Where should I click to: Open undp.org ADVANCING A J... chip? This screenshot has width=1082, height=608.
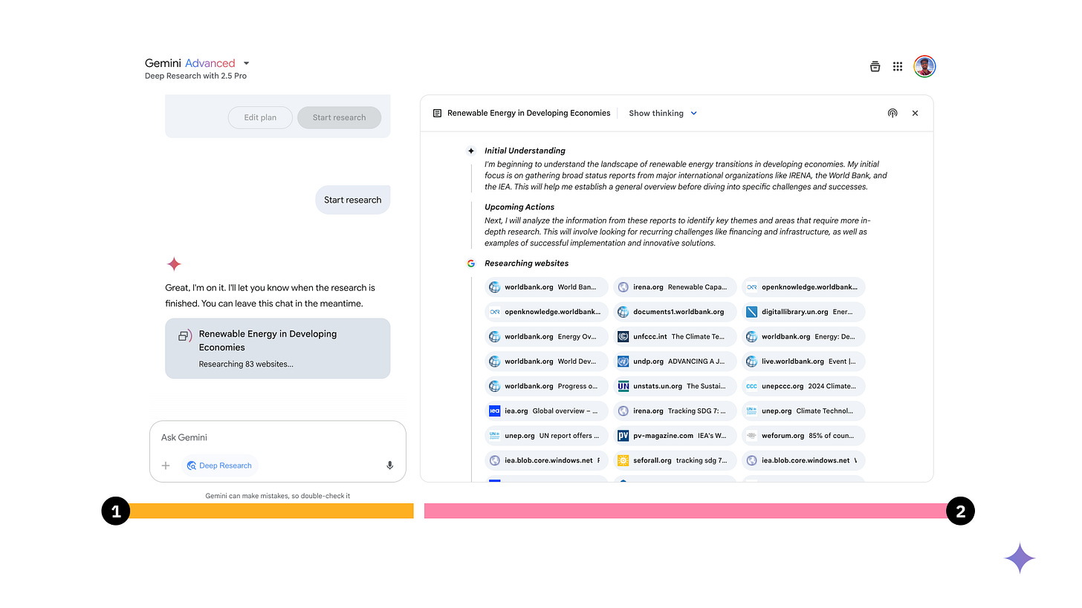coord(675,362)
